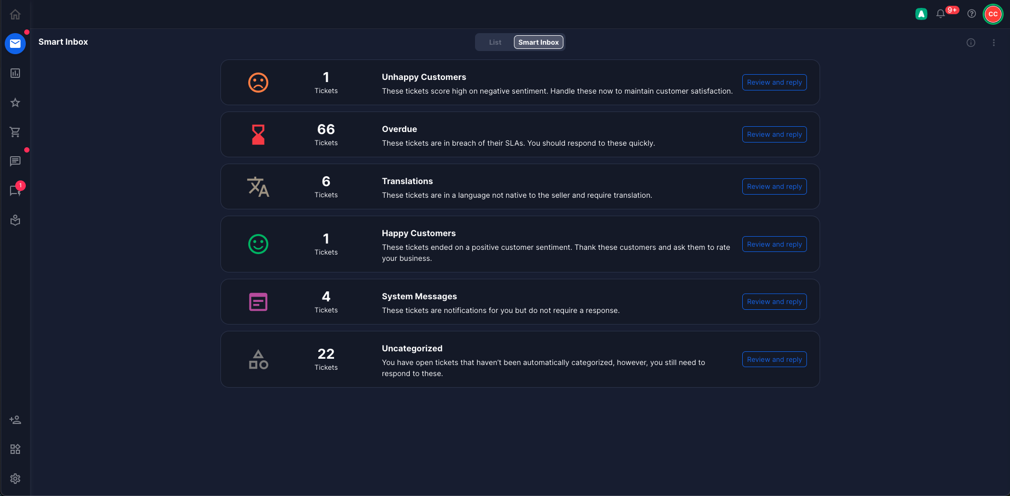This screenshot has width=1010, height=496.
Task: Click the Overdue heading
Action: tap(399, 129)
